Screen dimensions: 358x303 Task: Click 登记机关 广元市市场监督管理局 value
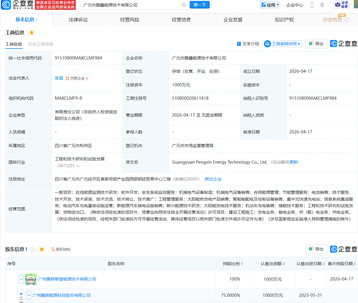[193, 146]
